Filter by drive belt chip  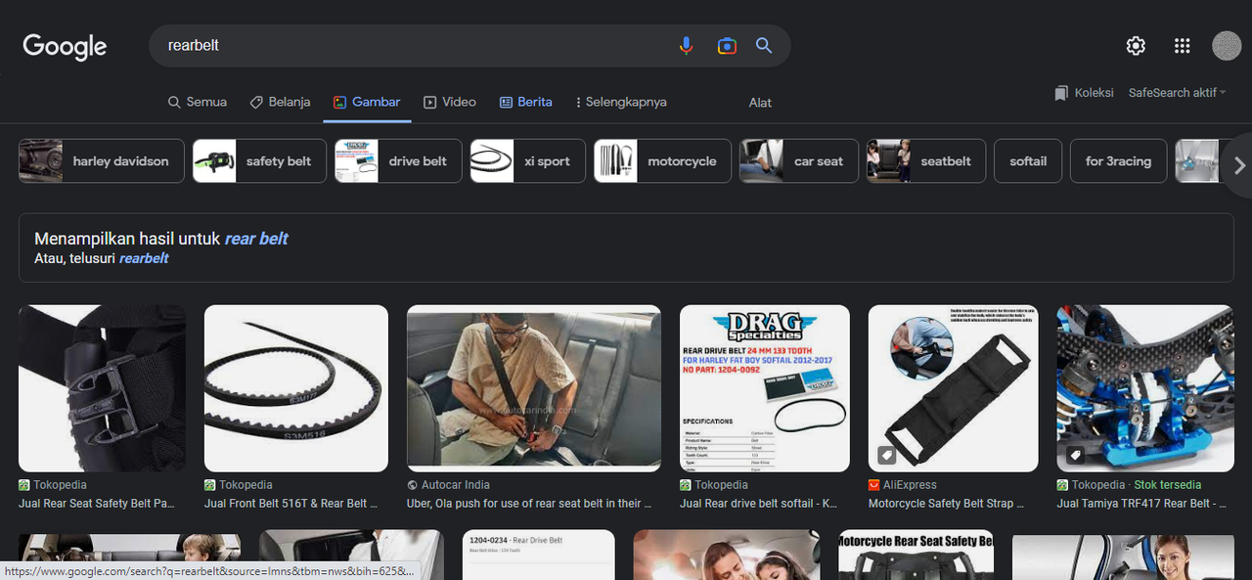398,161
